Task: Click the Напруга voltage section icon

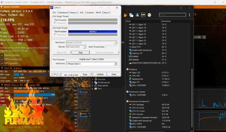Action: coord(127,69)
